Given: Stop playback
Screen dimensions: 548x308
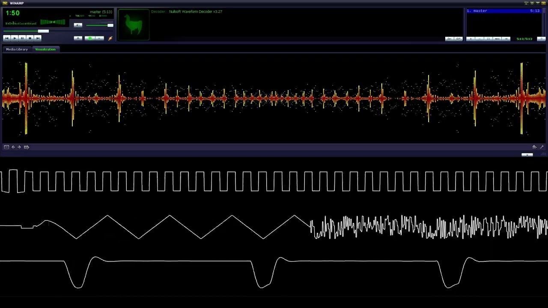Looking at the screenshot, I should 30,38.
